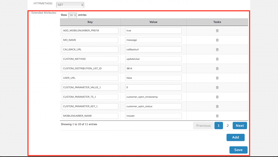
Task: Delete the USER_URL attribute row
Action: tap(217, 78)
